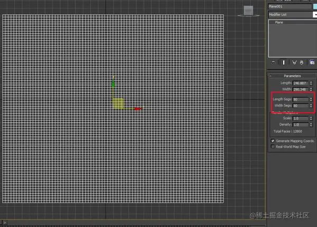Click the Scale spinner arrows
The width and height of the screenshot is (317, 227).
pyautogui.click(x=311, y=118)
